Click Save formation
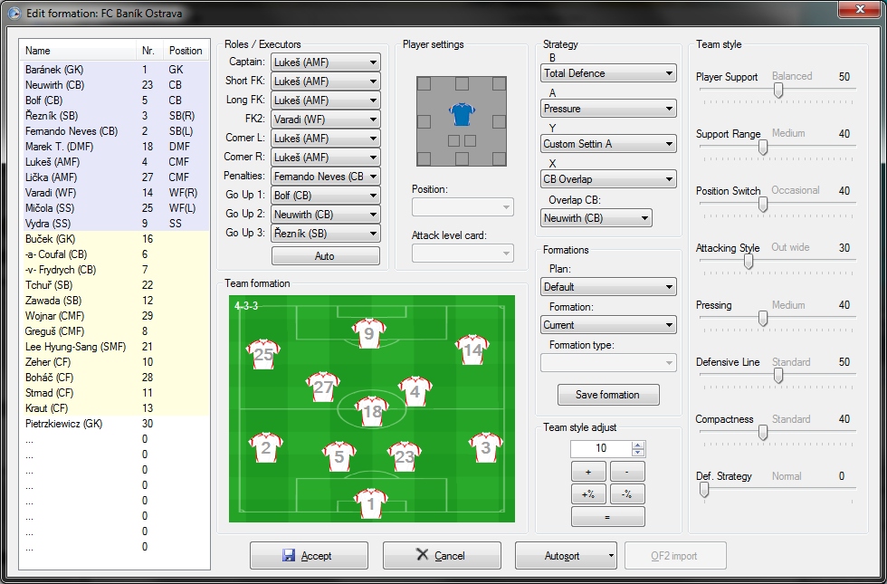Screen dimensions: 887x584 pos(607,395)
